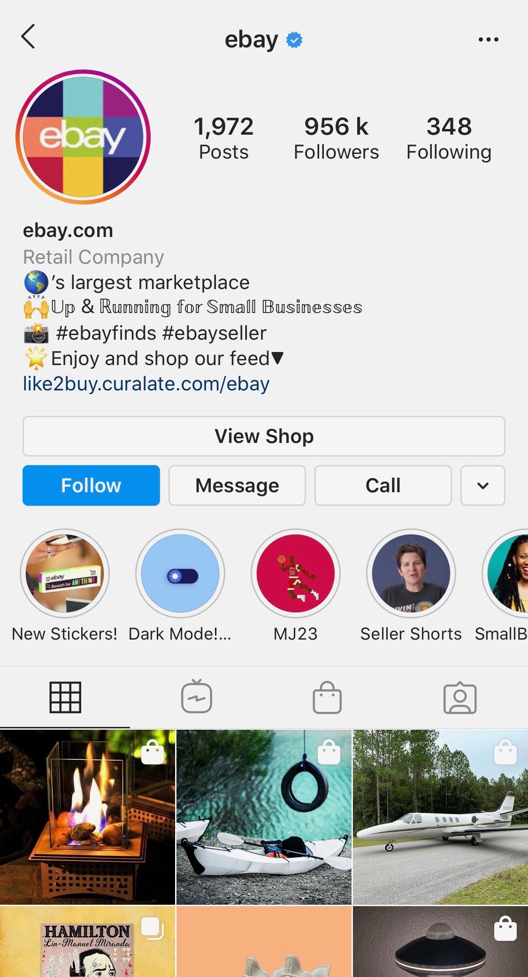
Task: Click the View Shop button
Action: [x=264, y=436]
